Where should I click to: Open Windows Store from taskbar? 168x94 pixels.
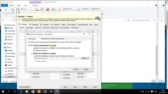33,92
